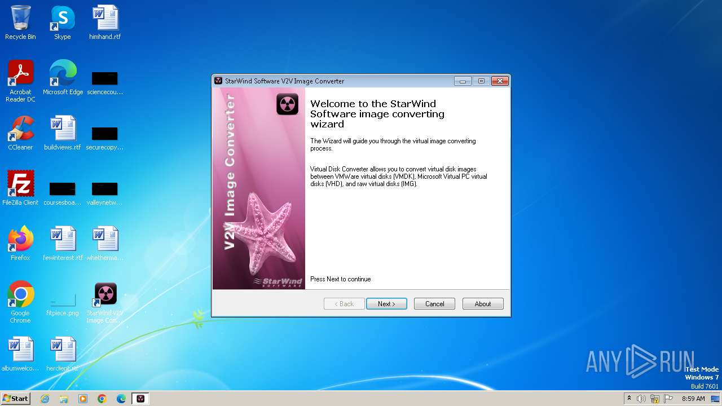Open Chrome from the taskbar
Image resolution: width=722 pixels, height=406 pixels.
click(x=102, y=399)
